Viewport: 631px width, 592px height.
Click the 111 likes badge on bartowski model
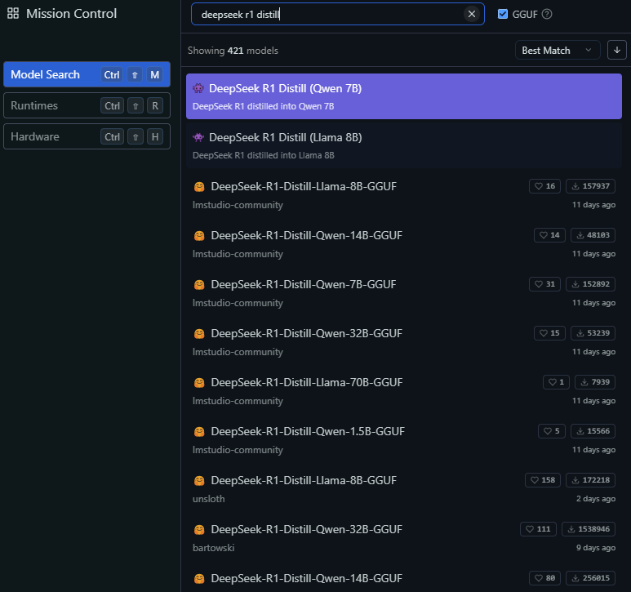click(538, 529)
